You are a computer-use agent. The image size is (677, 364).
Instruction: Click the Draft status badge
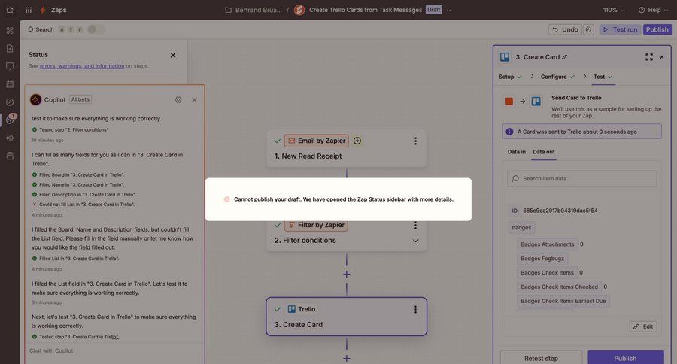tap(433, 10)
